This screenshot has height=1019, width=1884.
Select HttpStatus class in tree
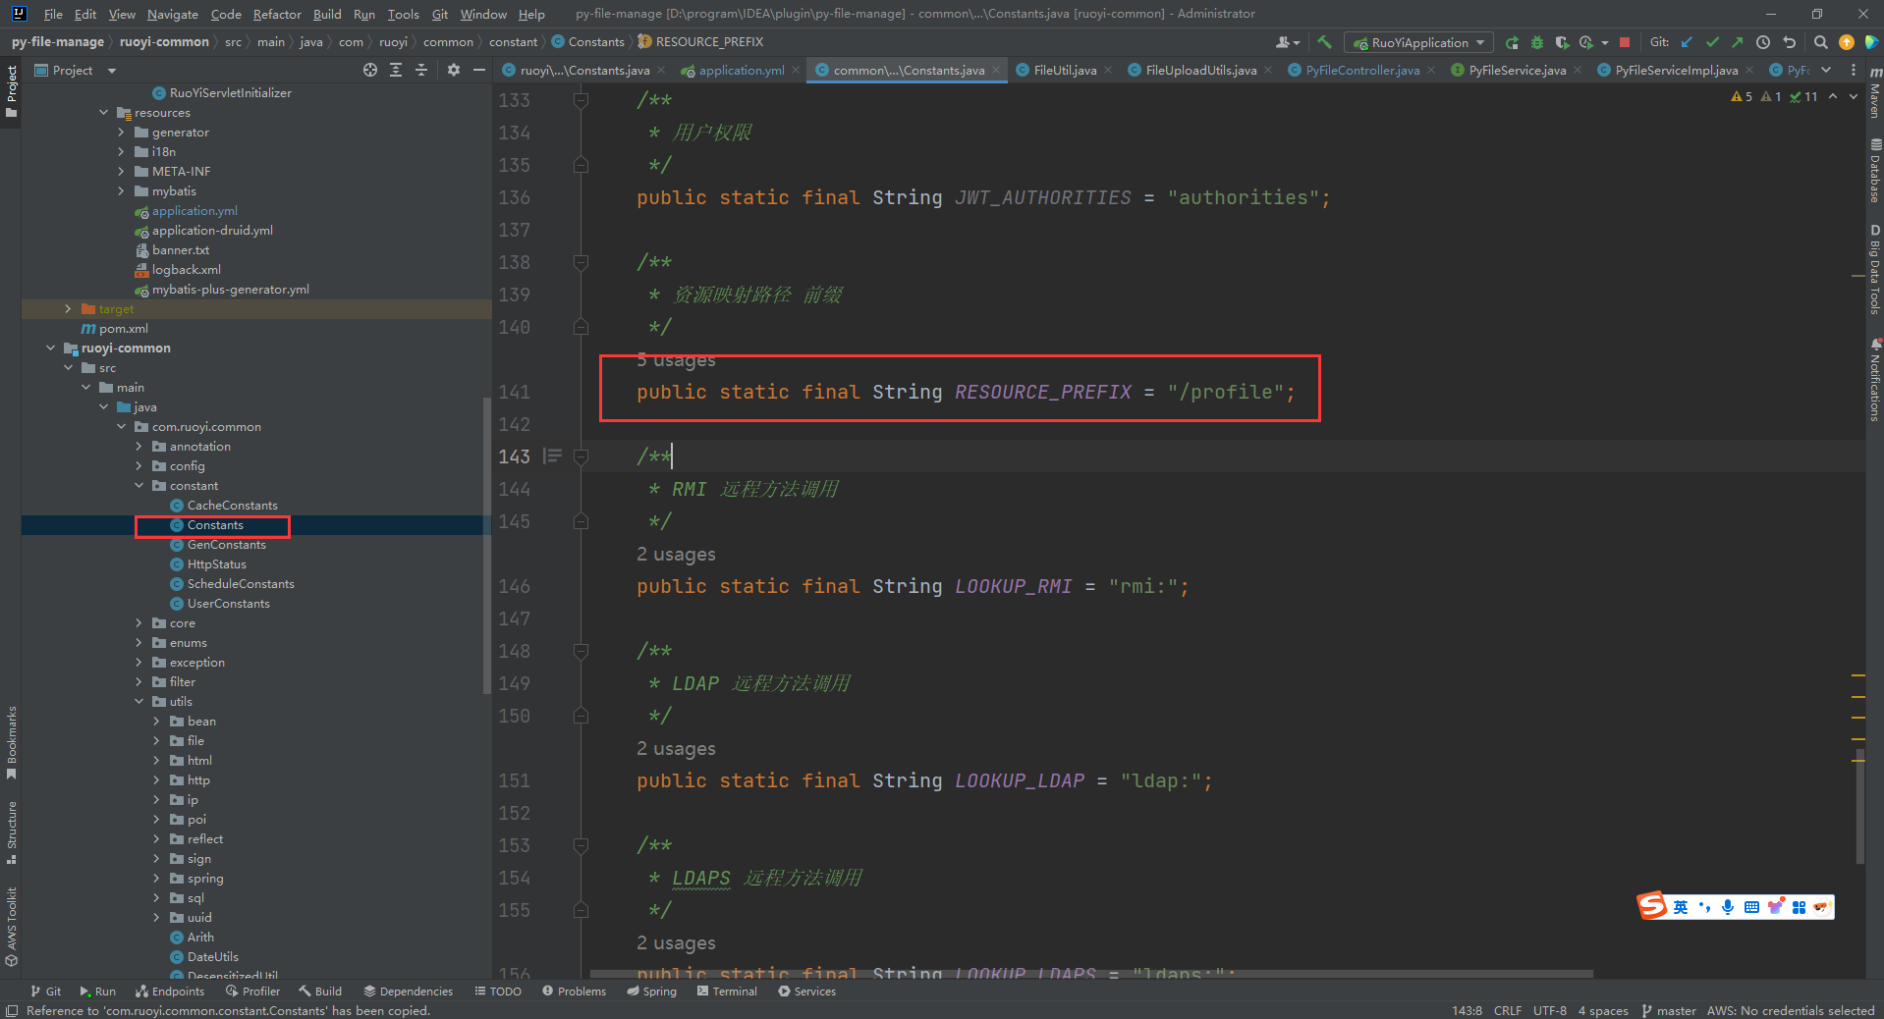[x=216, y=564]
